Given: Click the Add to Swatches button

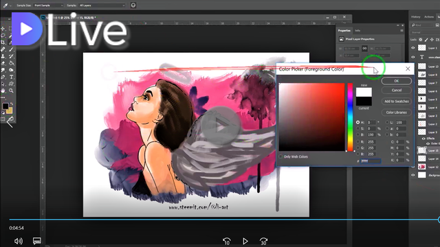Looking at the screenshot, I should click(396, 102).
